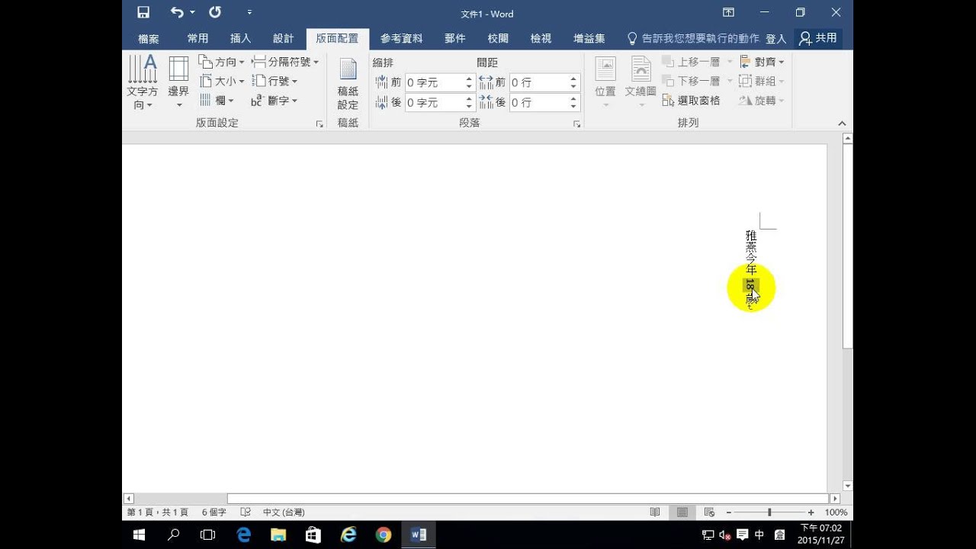976x549 pixels.
Task: Click the 文繞圖 wrap text icon
Action: (640, 69)
